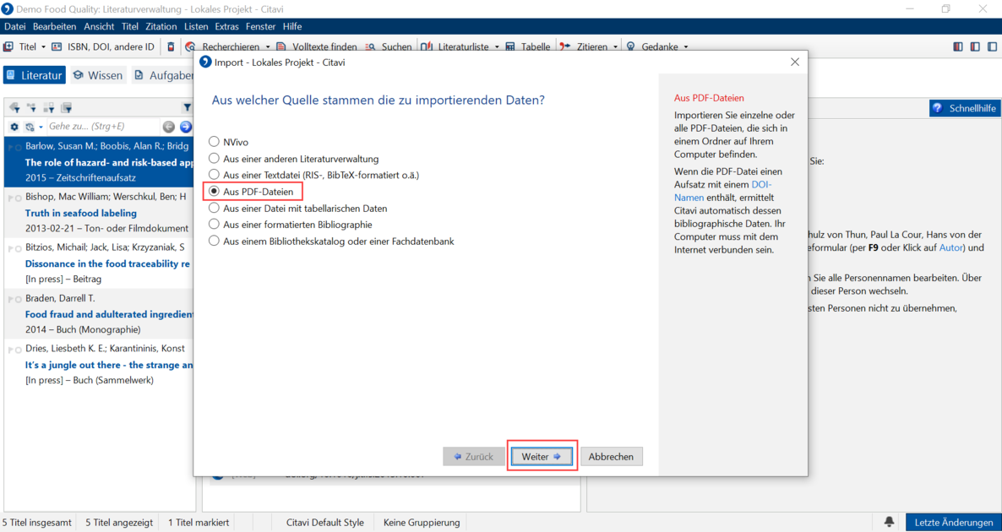
Task: Click Volltexte finden in the toolbar
Action: tap(316, 46)
